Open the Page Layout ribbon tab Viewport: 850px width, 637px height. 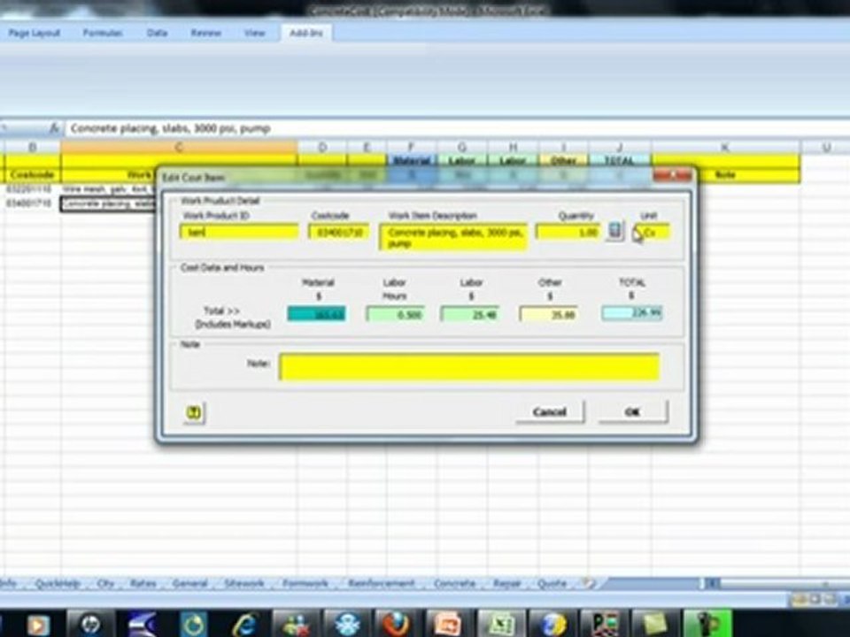34,33
